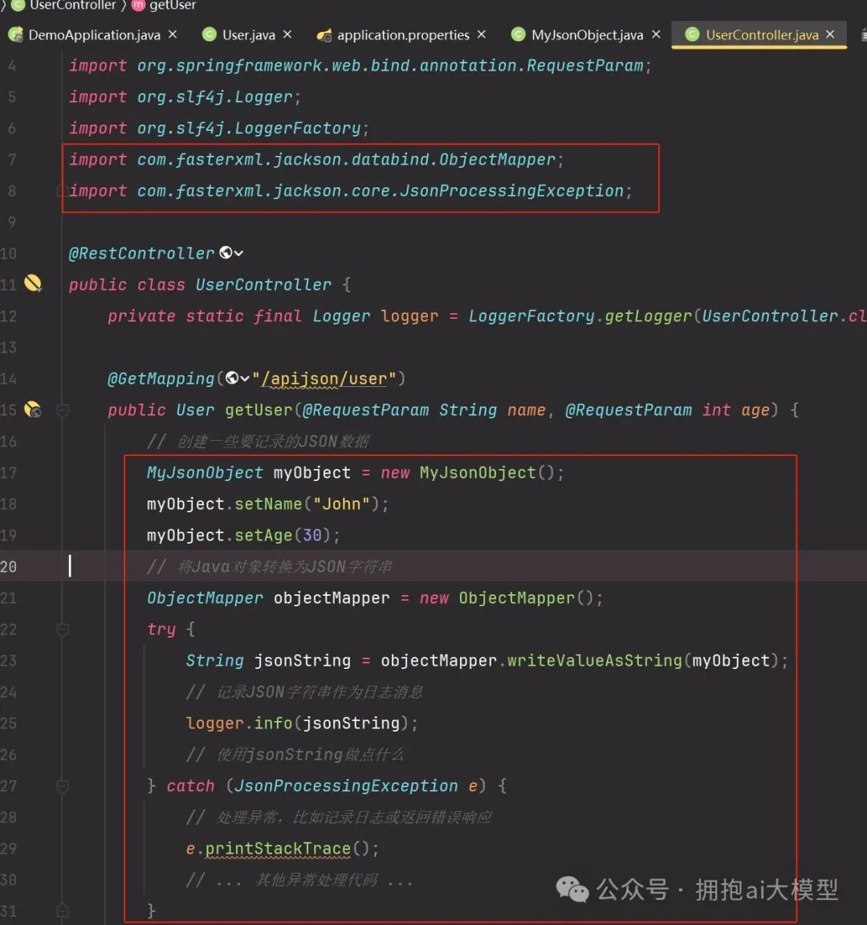
Task: Switch to the MyJsonObject.java tab
Action: [x=587, y=35]
